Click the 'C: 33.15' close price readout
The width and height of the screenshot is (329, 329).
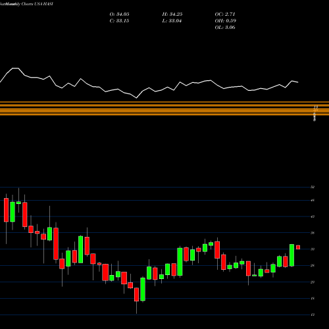tap(119, 21)
